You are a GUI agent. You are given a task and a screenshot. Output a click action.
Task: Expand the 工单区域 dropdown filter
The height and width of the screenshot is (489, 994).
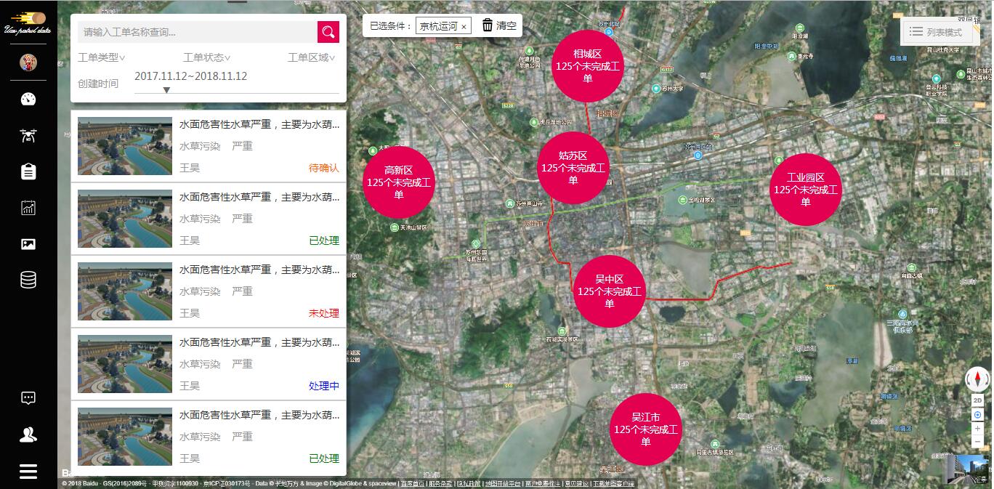(x=312, y=57)
